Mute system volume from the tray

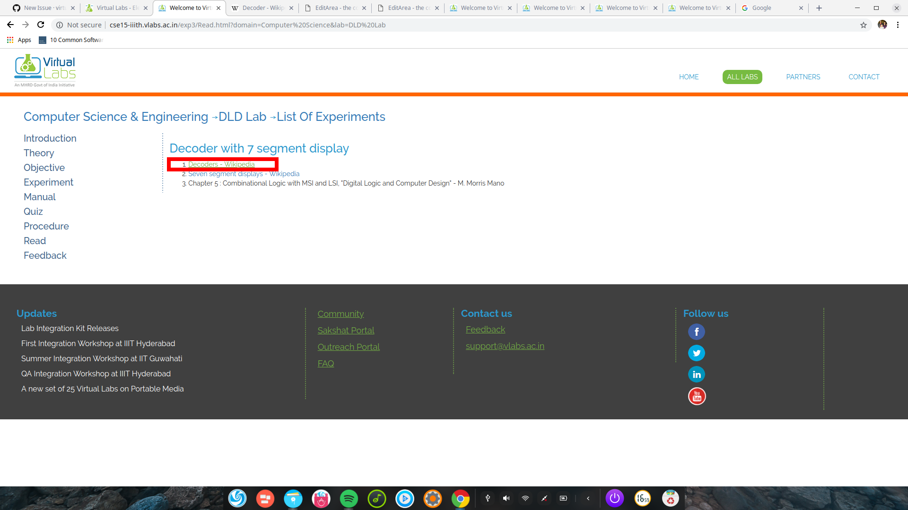coord(506,498)
